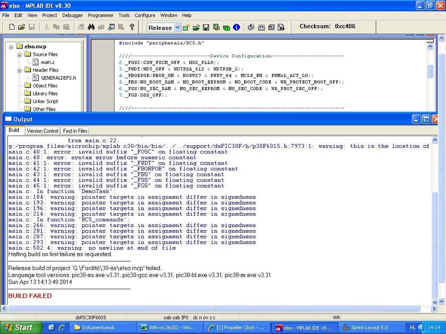Click the Open Project toolbar icon

(x=196, y=27)
